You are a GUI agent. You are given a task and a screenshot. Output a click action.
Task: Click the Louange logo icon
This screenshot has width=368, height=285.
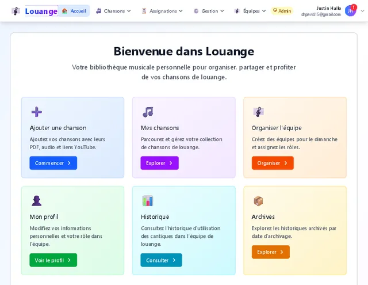[x=16, y=11]
